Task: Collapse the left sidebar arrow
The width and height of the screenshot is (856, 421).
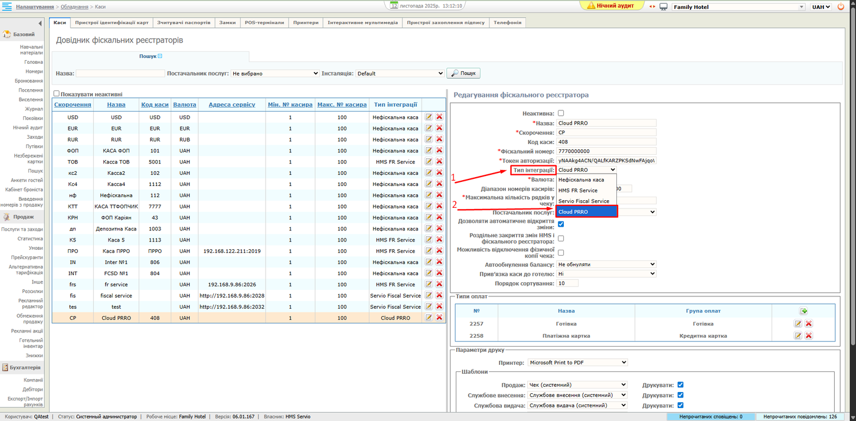Action: (40, 23)
